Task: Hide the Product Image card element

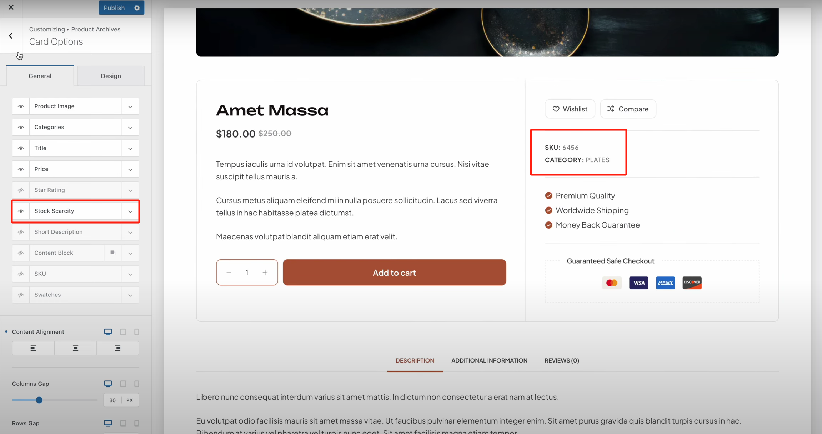Action: point(21,106)
